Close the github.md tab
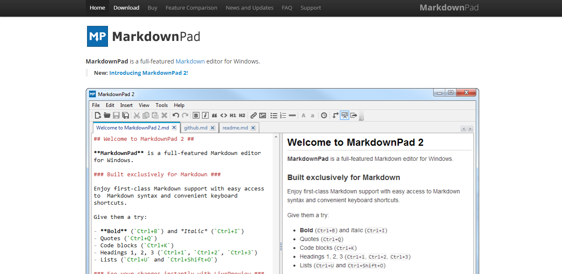Screen dimensions: 562x274 (213, 128)
